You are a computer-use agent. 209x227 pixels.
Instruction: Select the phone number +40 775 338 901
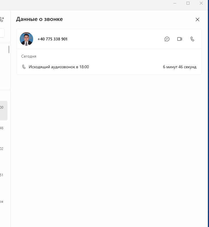[52, 39]
